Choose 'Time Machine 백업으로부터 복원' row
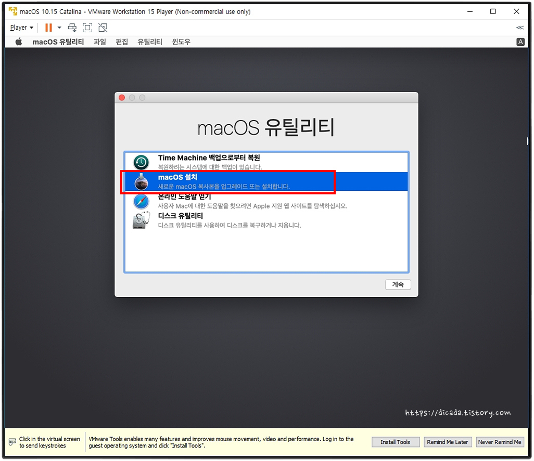This screenshot has height=461, width=534. [266, 162]
